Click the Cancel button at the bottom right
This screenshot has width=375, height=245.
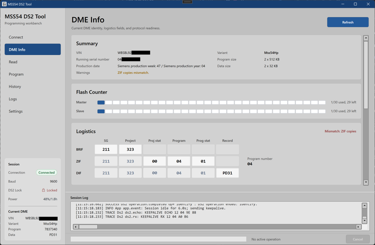[x=358, y=239]
